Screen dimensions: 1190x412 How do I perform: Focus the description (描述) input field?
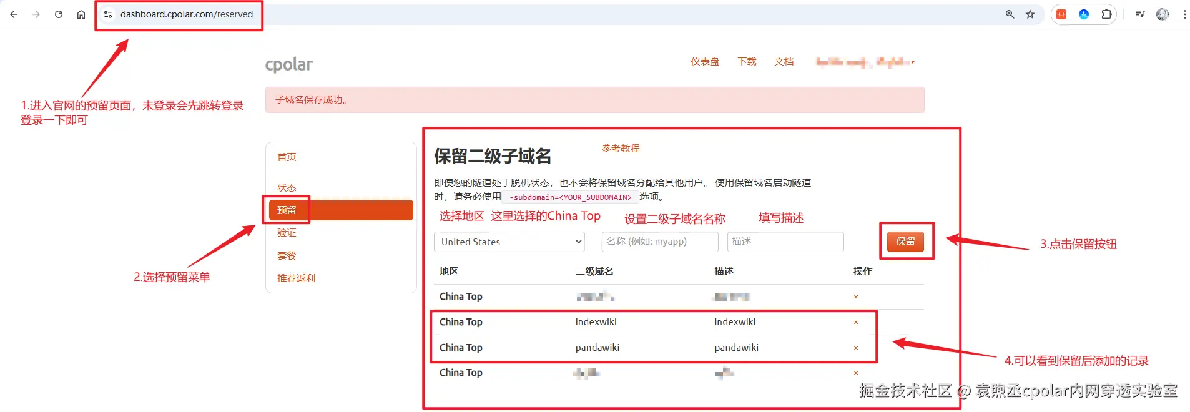pos(785,242)
